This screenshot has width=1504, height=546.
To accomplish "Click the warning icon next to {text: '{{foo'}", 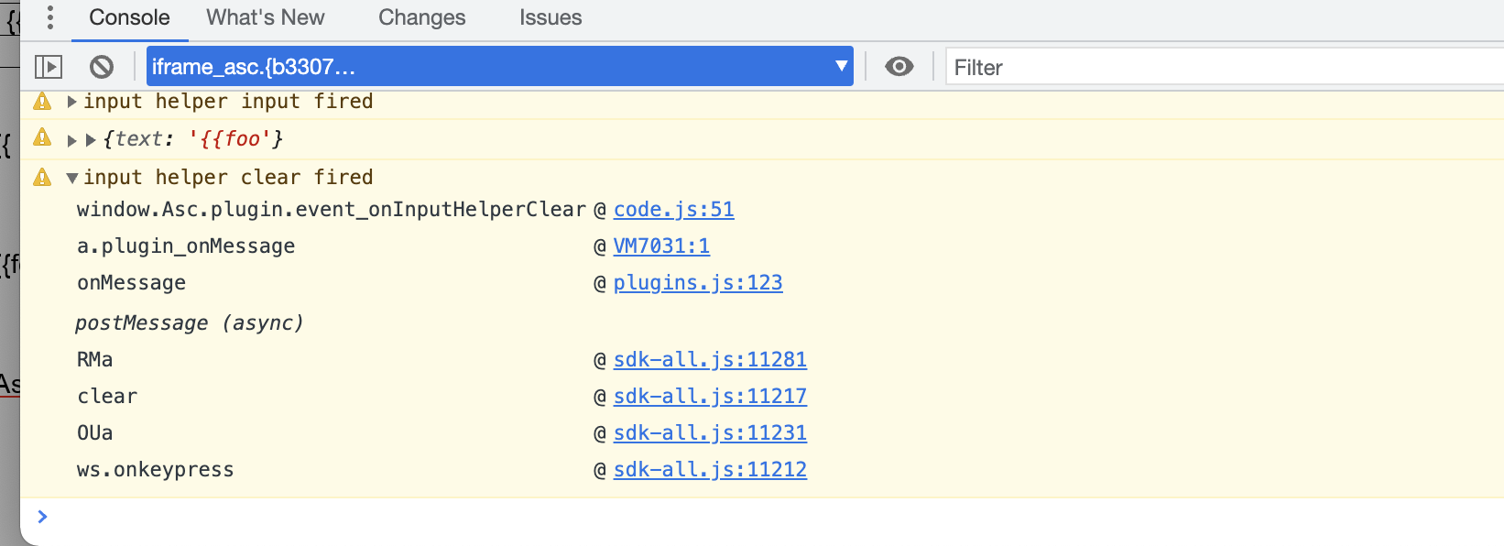I will [x=42, y=138].
